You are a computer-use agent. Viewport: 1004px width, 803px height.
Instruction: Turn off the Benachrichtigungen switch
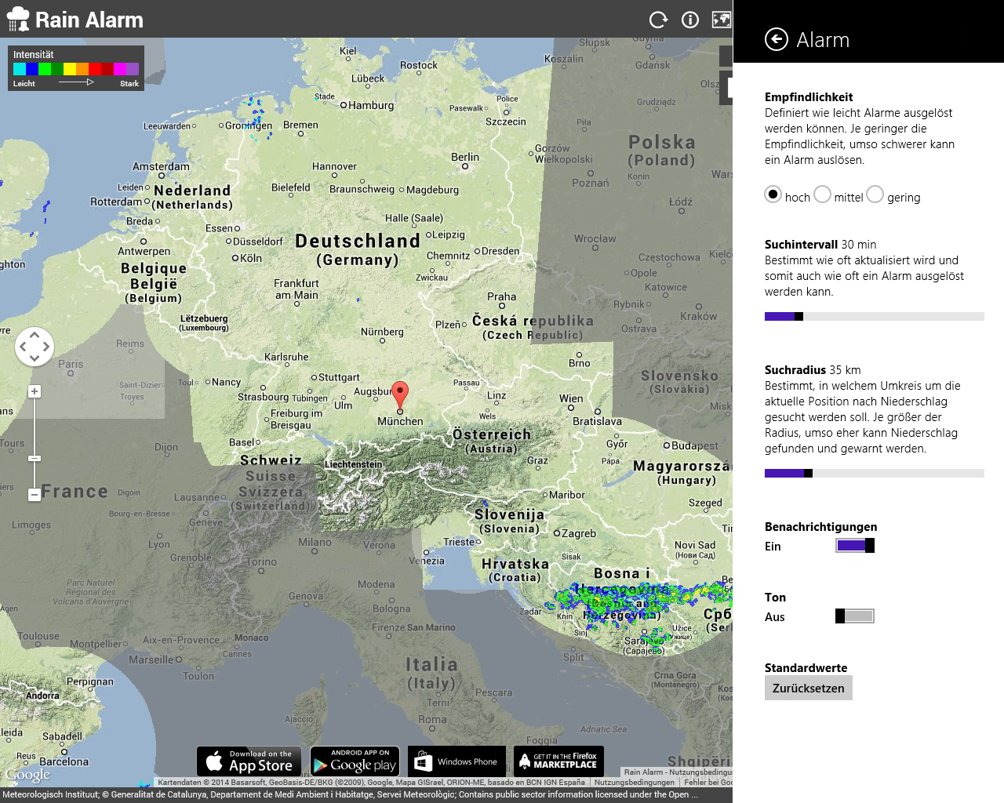tap(855, 546)
